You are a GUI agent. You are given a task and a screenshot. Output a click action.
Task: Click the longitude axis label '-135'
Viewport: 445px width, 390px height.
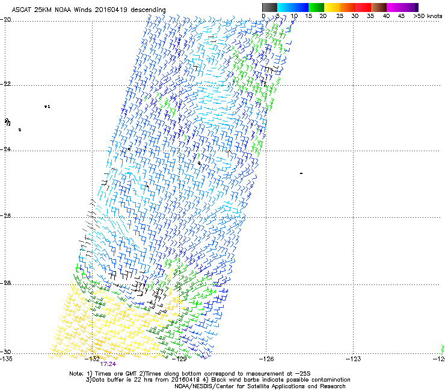coord(6,359)
